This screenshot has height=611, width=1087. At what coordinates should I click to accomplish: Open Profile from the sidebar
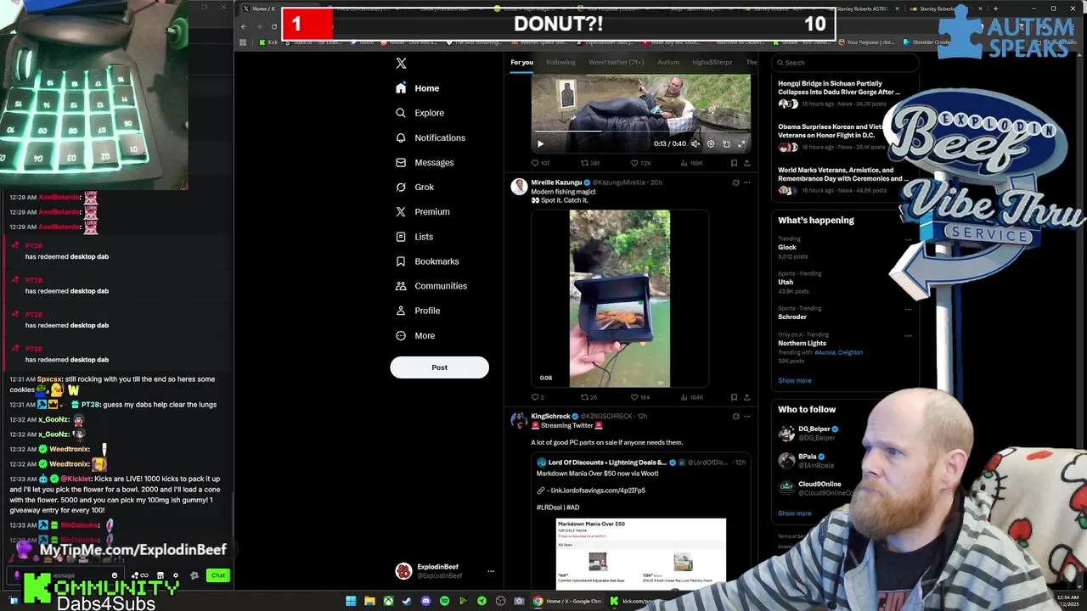coord(418,311)
